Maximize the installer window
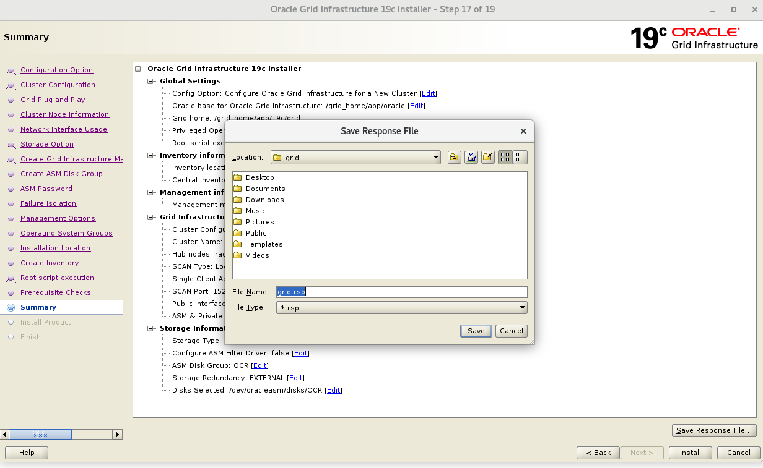 [734, 9]
